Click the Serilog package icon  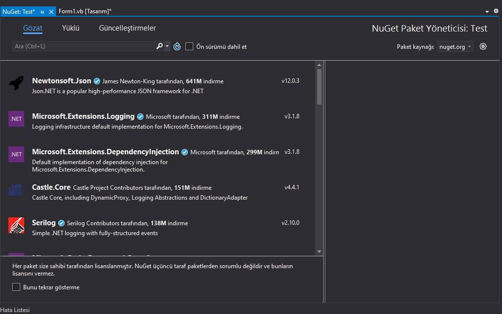[x=16, y=225]
